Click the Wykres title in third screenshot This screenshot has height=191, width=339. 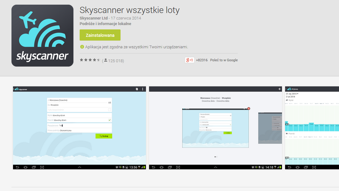pos(295,89)
